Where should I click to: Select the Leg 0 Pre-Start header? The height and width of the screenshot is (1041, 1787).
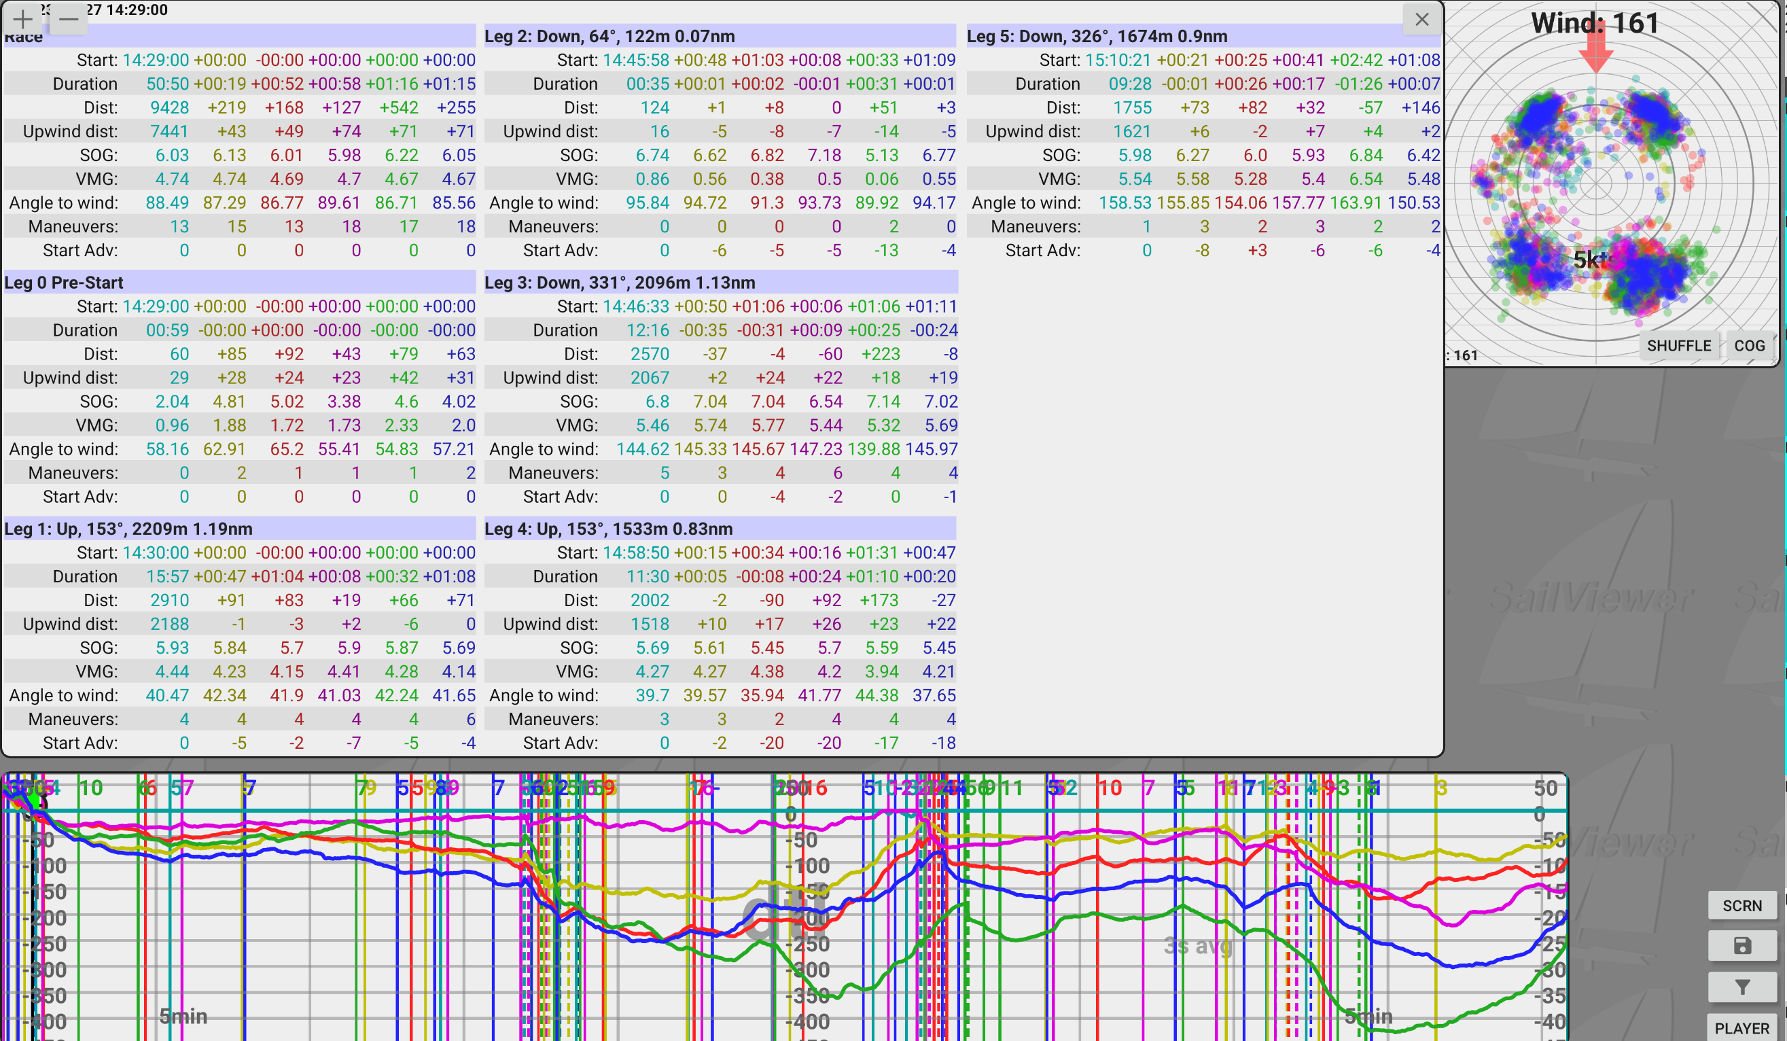coord(241,282)
